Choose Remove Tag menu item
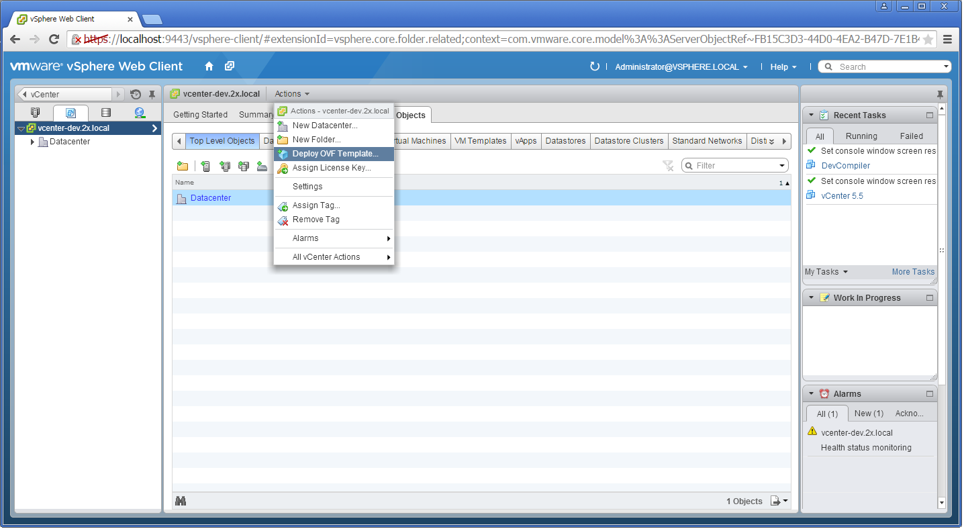Image resolution: width=964 pixels, height=529 pixels. click(334, 220)
